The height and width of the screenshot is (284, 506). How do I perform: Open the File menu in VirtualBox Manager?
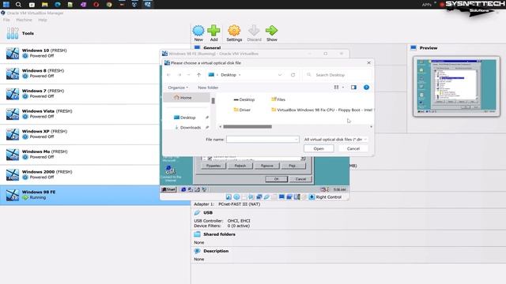[x=6, y=20]
